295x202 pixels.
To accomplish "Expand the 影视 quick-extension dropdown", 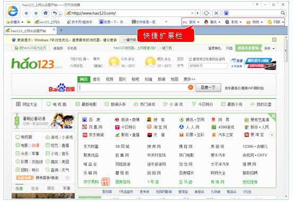I will (x=240, y=22).
